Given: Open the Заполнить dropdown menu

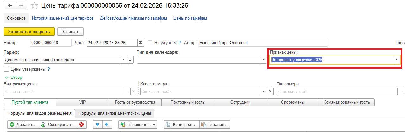Looking at the screenshot, I should [x=138, y=124].
